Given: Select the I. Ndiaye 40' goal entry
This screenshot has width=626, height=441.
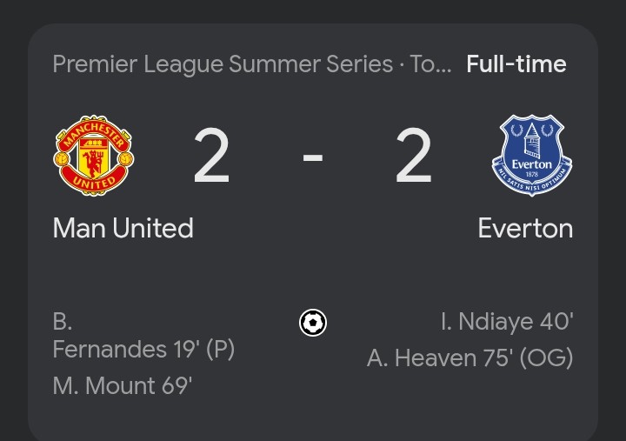Looking at the screenshot, I should 507,321.
